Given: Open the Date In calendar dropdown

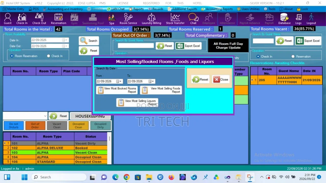Looking at the screenshot, I should (65, 40).
